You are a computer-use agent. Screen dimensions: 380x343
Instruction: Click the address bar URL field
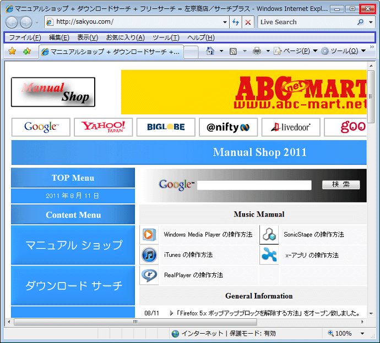click(x=133, y=22)
